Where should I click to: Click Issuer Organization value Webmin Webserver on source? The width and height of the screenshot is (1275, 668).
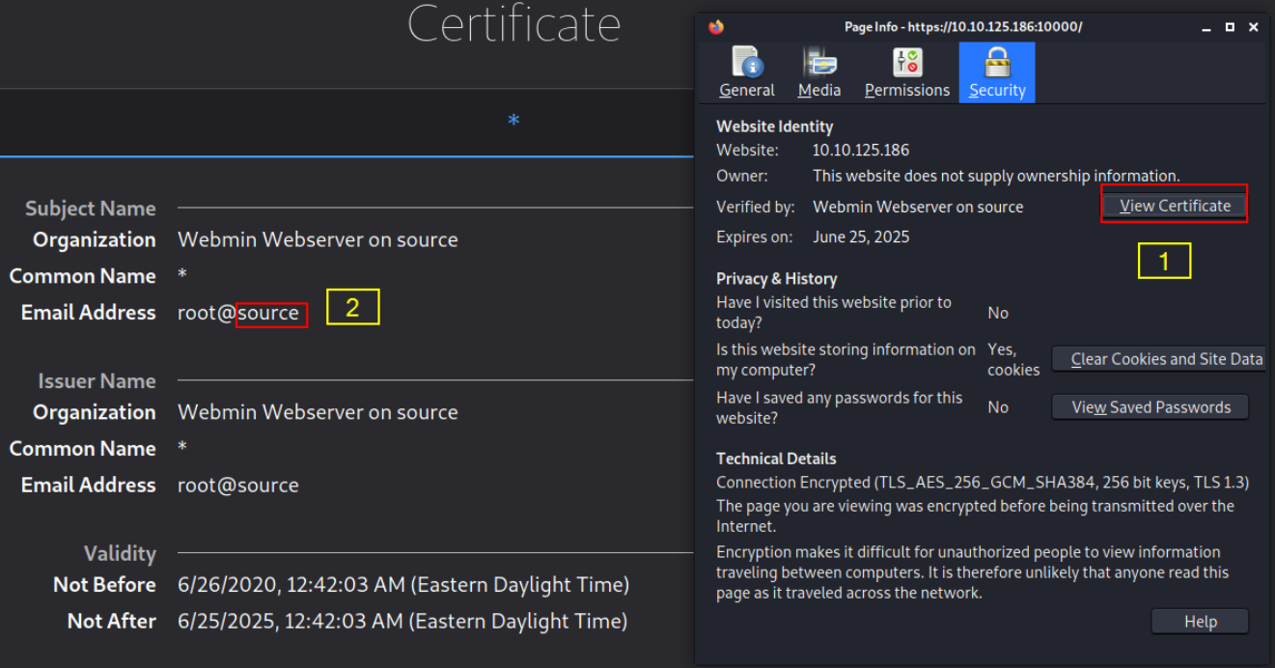coord(318,412)
